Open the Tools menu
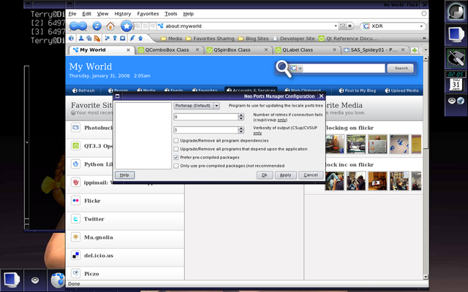The width and height of the screenshot is (468, 292). (x=170, y=14)
